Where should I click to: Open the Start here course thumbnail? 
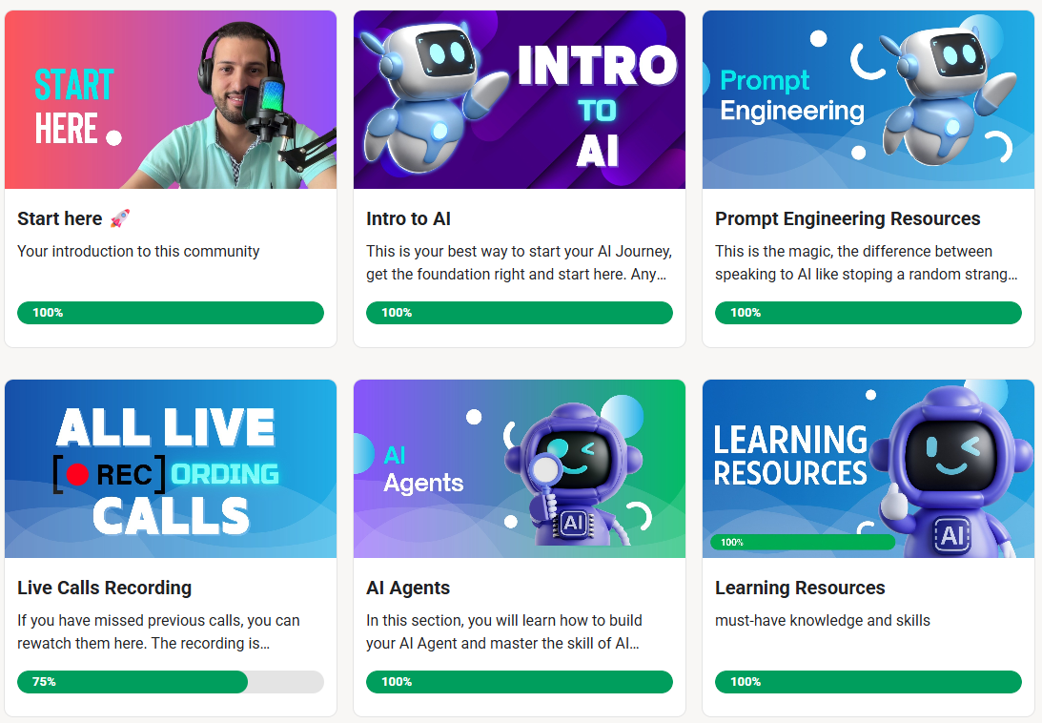(170, 99)
